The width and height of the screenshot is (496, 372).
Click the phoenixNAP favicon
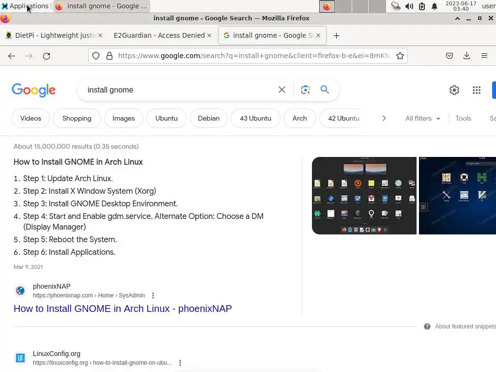(20, 291)
